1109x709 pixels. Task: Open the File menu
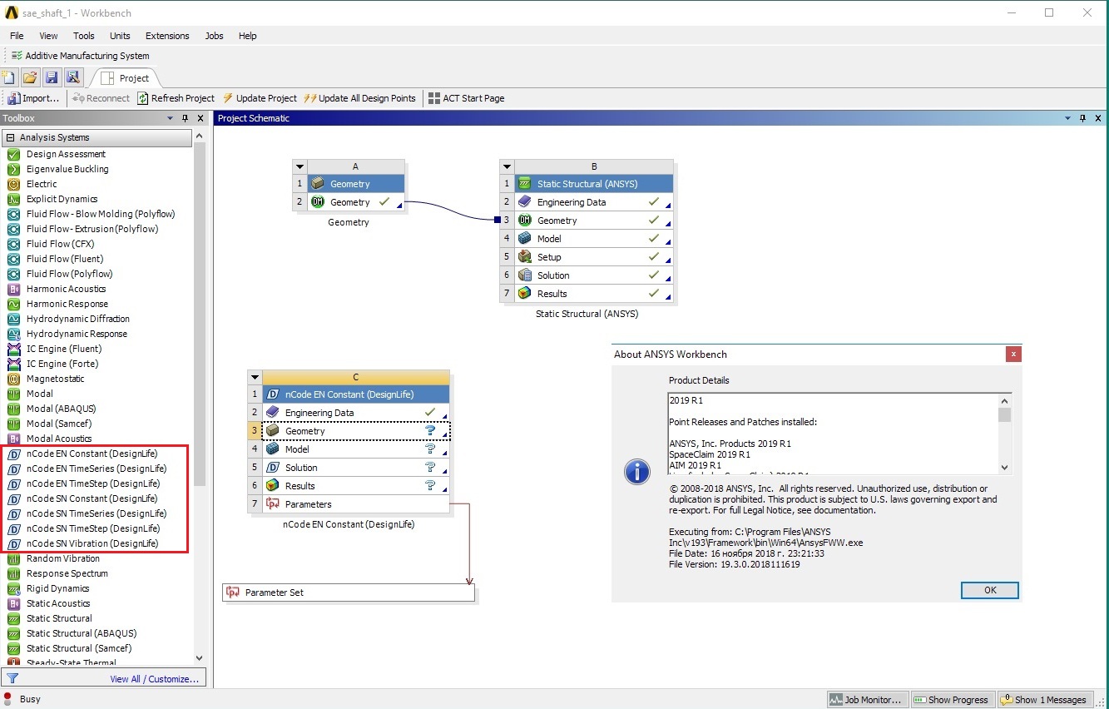click(17, 36)
